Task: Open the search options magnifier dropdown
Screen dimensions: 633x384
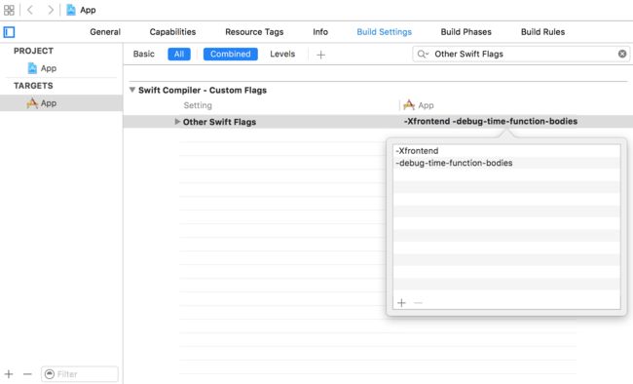Action: pyautogui.click(x=423, y=54)
